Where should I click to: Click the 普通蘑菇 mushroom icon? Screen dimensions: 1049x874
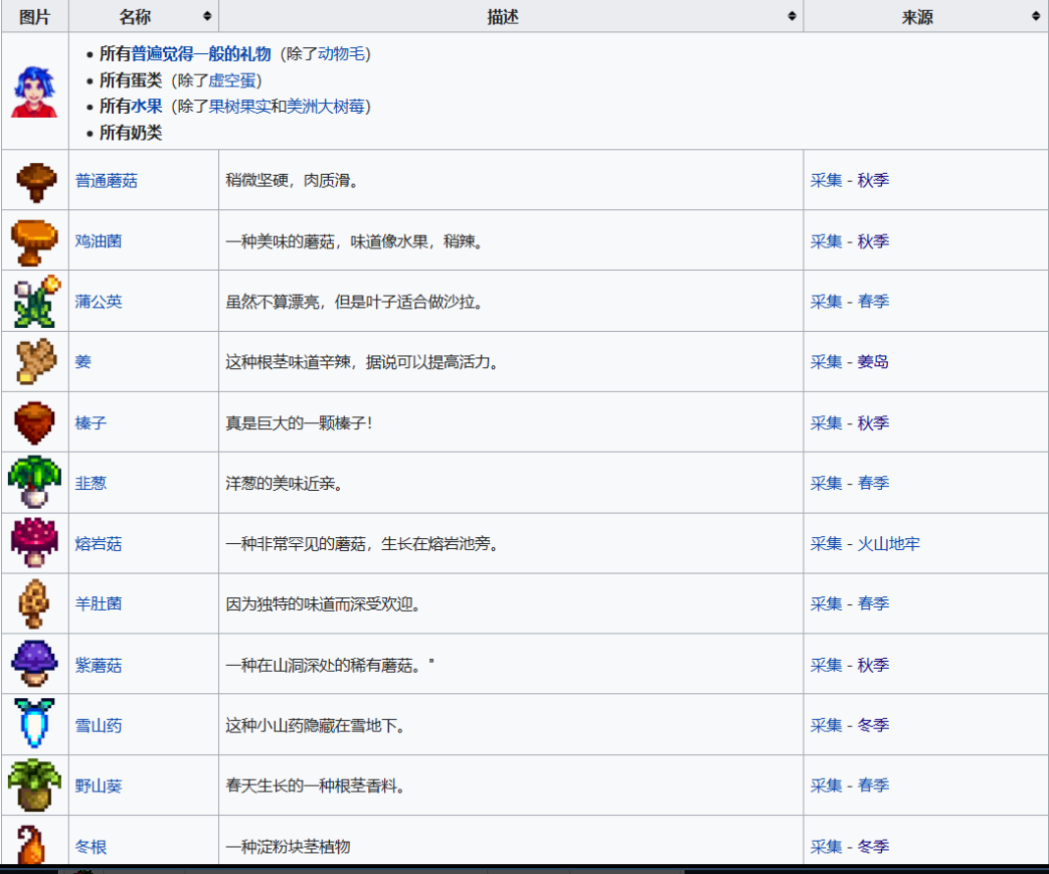[x=34, y=182]
